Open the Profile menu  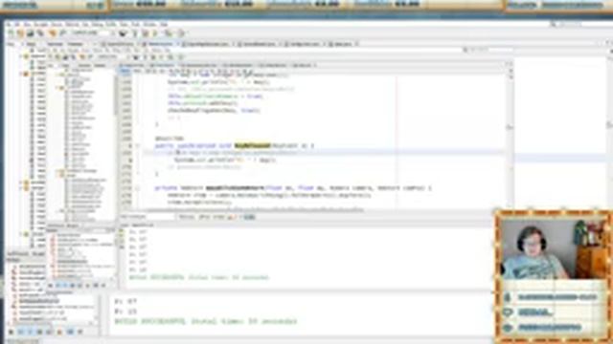coord(111,25)
